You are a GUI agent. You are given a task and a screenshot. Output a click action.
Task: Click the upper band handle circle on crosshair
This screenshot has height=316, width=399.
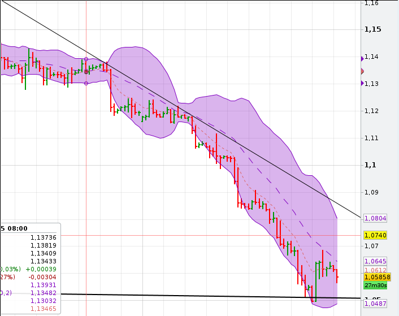[x=86, y=59]
